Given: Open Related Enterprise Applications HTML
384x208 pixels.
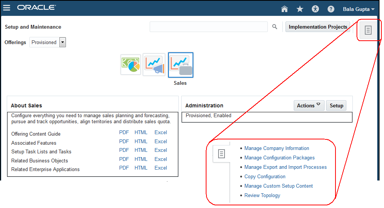Looking at the screenshot, I should tap(141, 168).
